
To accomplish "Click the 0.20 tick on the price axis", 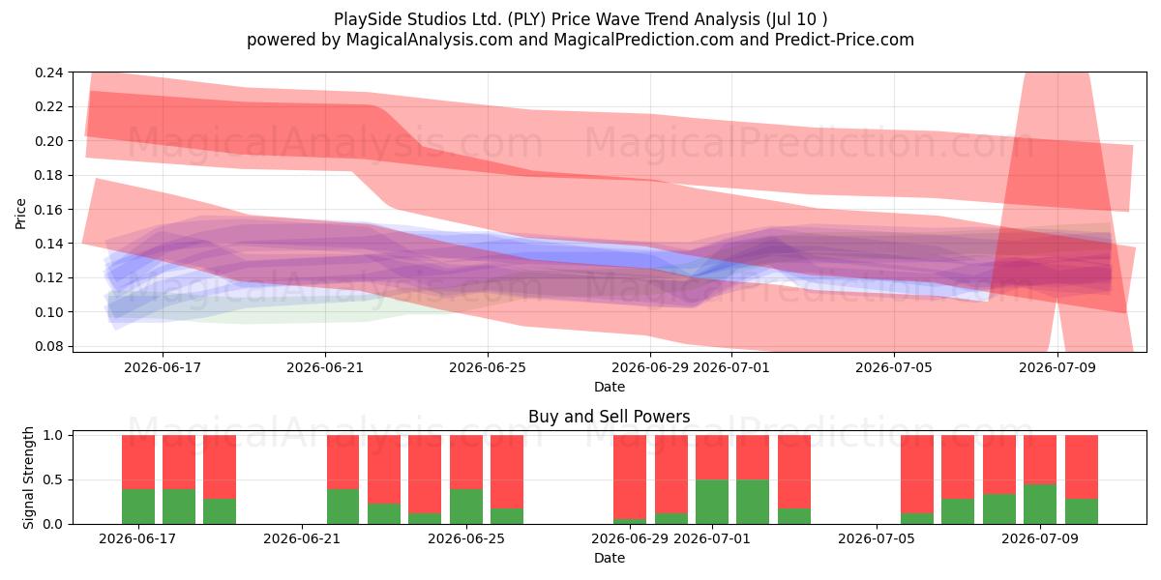I will click(49, 141).
